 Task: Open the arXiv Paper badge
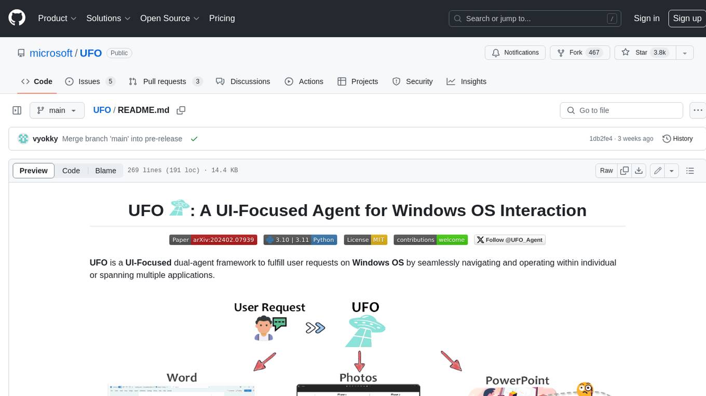pyautogui.click(x=213, y=240)
